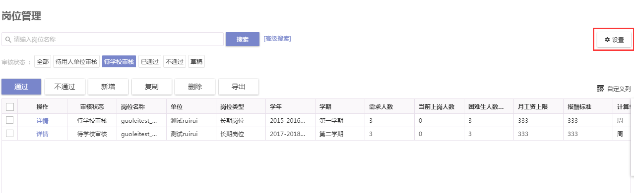
Task: Click the 不通过 action button
Action: click(x=65, y=86)
